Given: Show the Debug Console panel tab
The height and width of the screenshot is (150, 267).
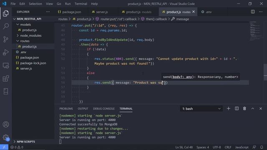Looking at the screenshot, I should click(104, 108).
